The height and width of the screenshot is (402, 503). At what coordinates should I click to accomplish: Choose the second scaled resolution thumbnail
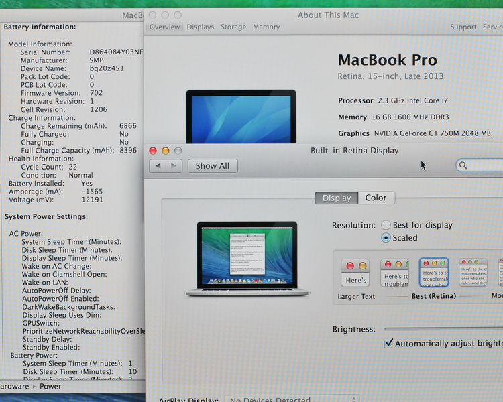point(395,273)
